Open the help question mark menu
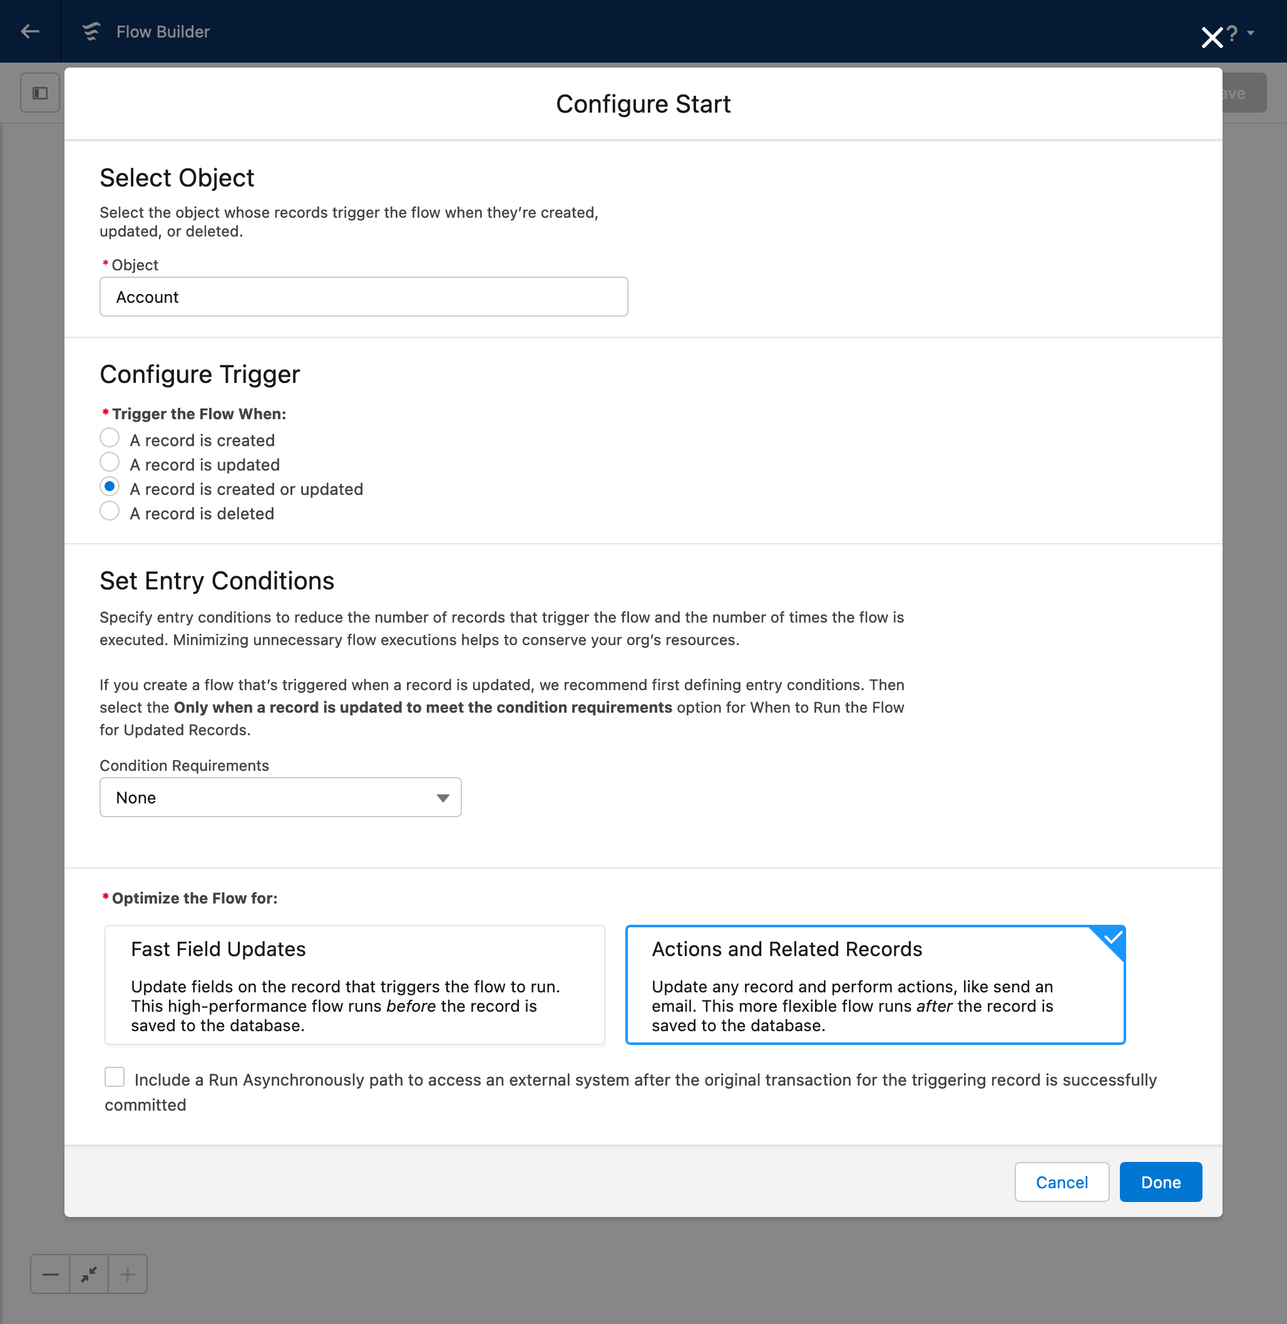This screenshot has width=1287, height=1324. [1233, 33]
